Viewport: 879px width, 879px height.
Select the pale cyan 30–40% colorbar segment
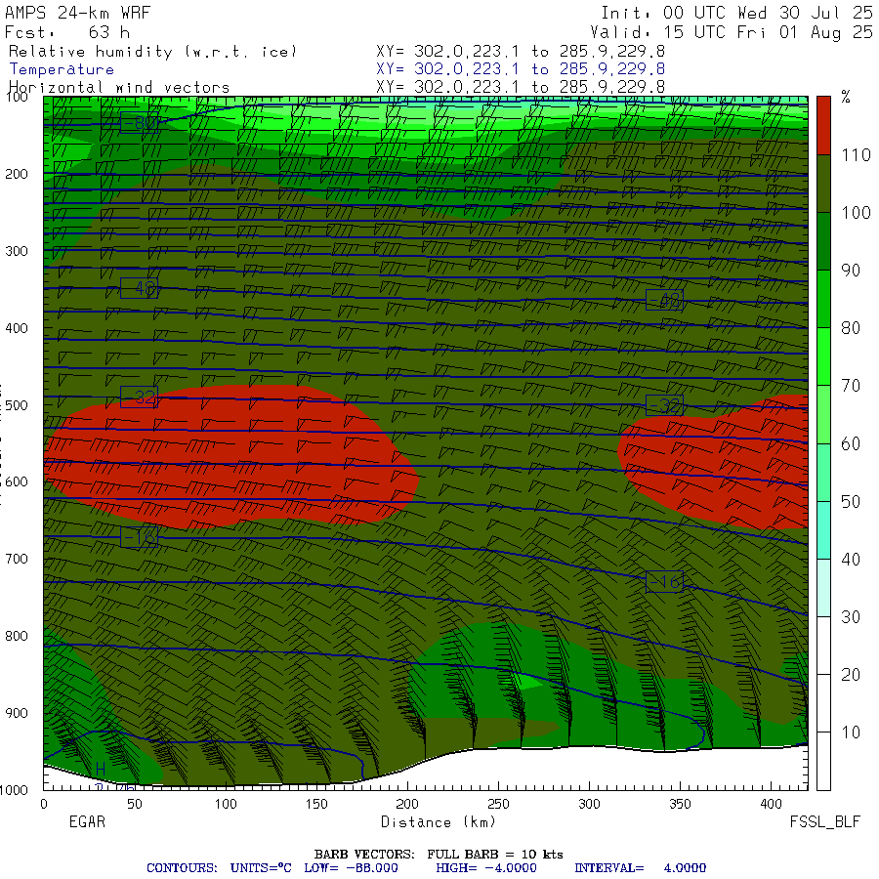823,588
